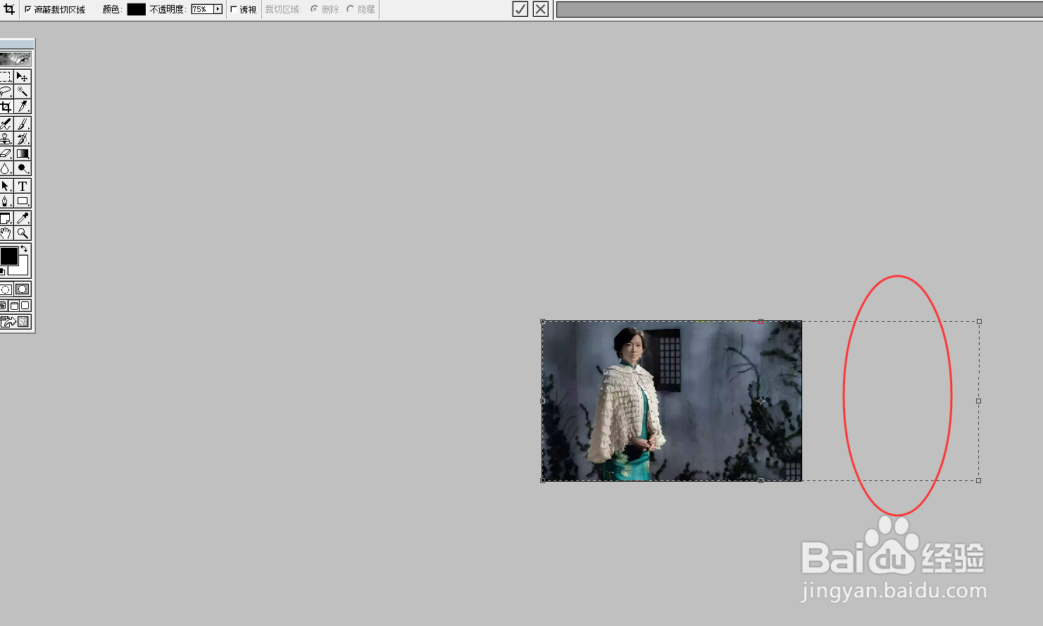Reset default foreground and background colors
This screenshot has width=1043, height=626.
(2, 271)
